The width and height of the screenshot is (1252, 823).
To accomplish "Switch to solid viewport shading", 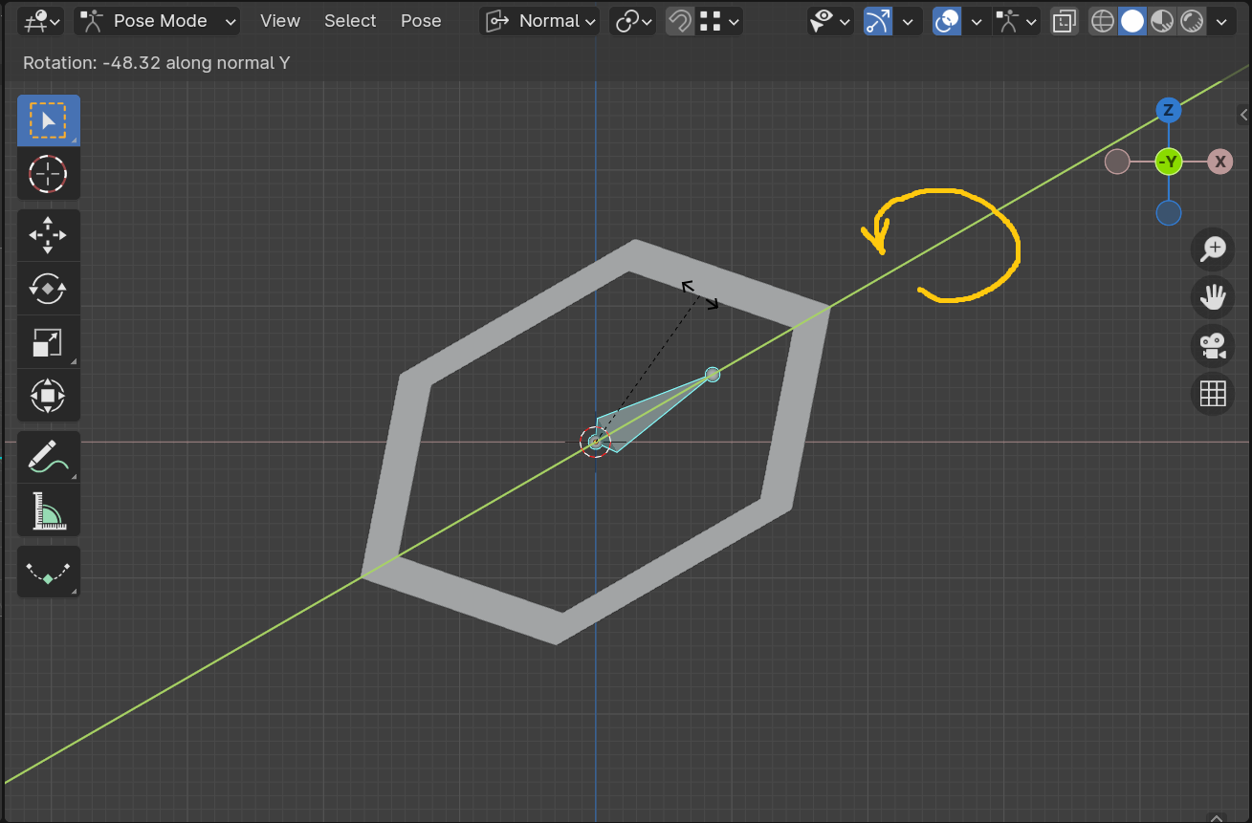I will tap(1132, 21).
